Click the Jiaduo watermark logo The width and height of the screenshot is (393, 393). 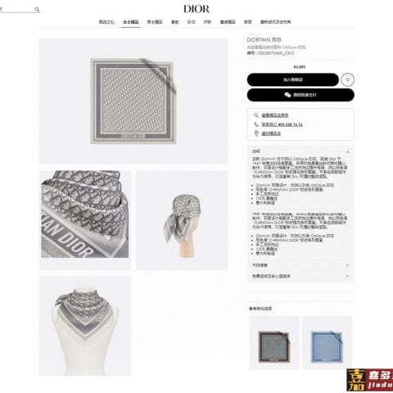(370, 381)
